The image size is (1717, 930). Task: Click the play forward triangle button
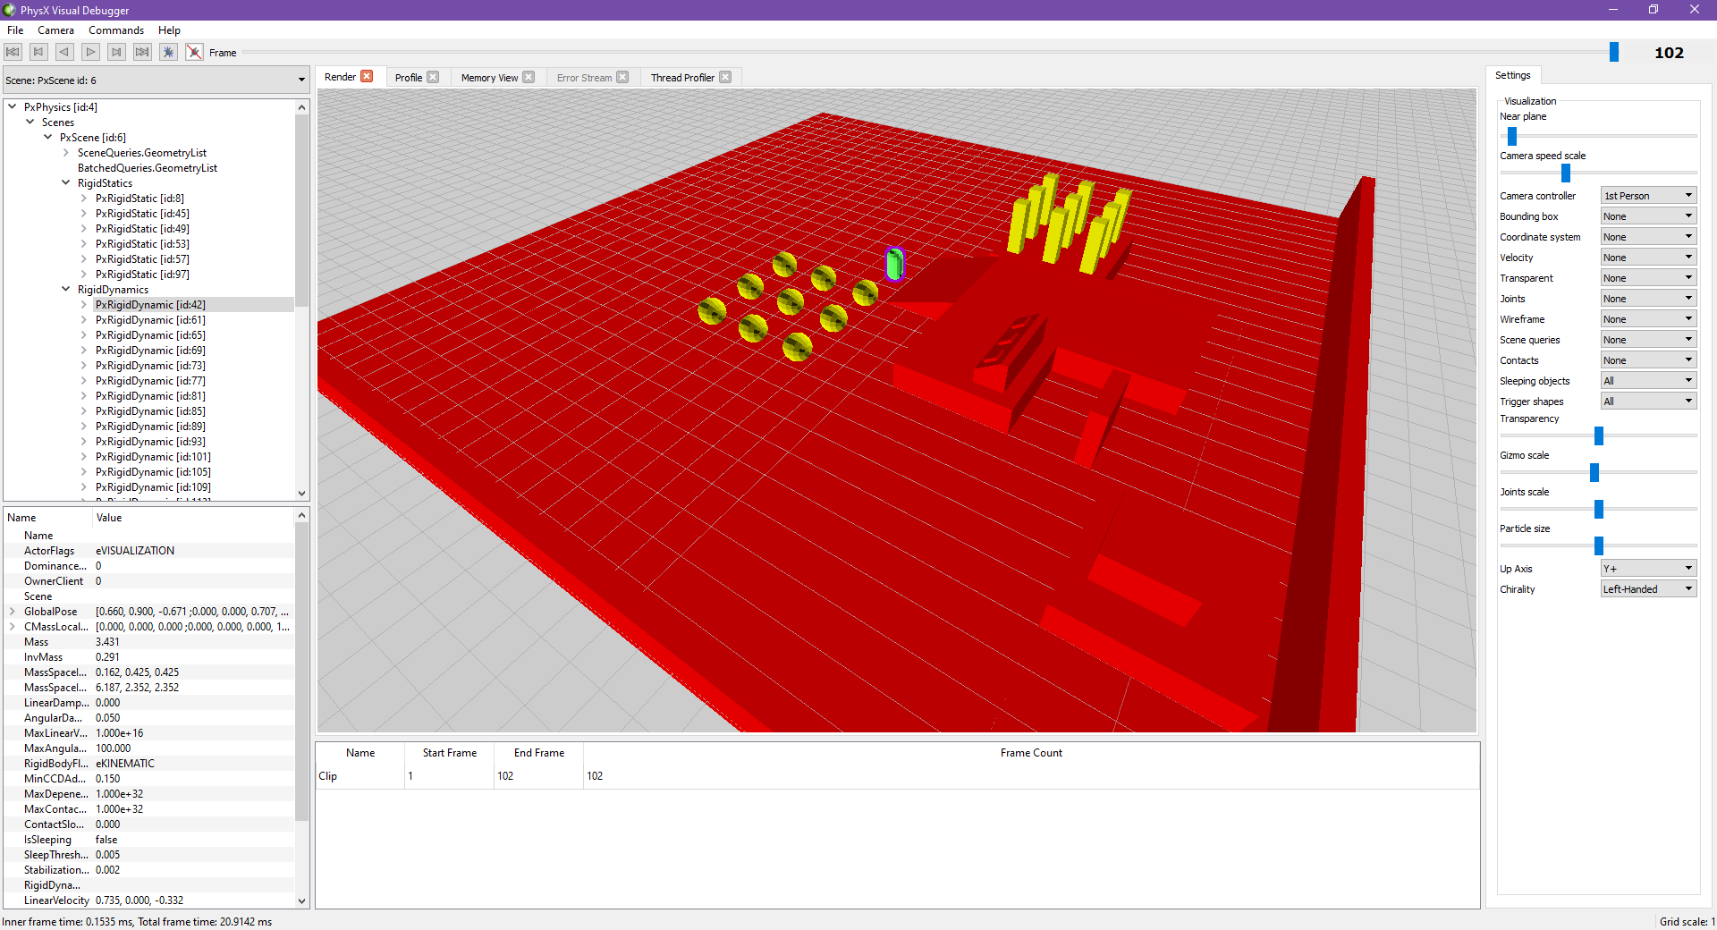pos(90,52)
